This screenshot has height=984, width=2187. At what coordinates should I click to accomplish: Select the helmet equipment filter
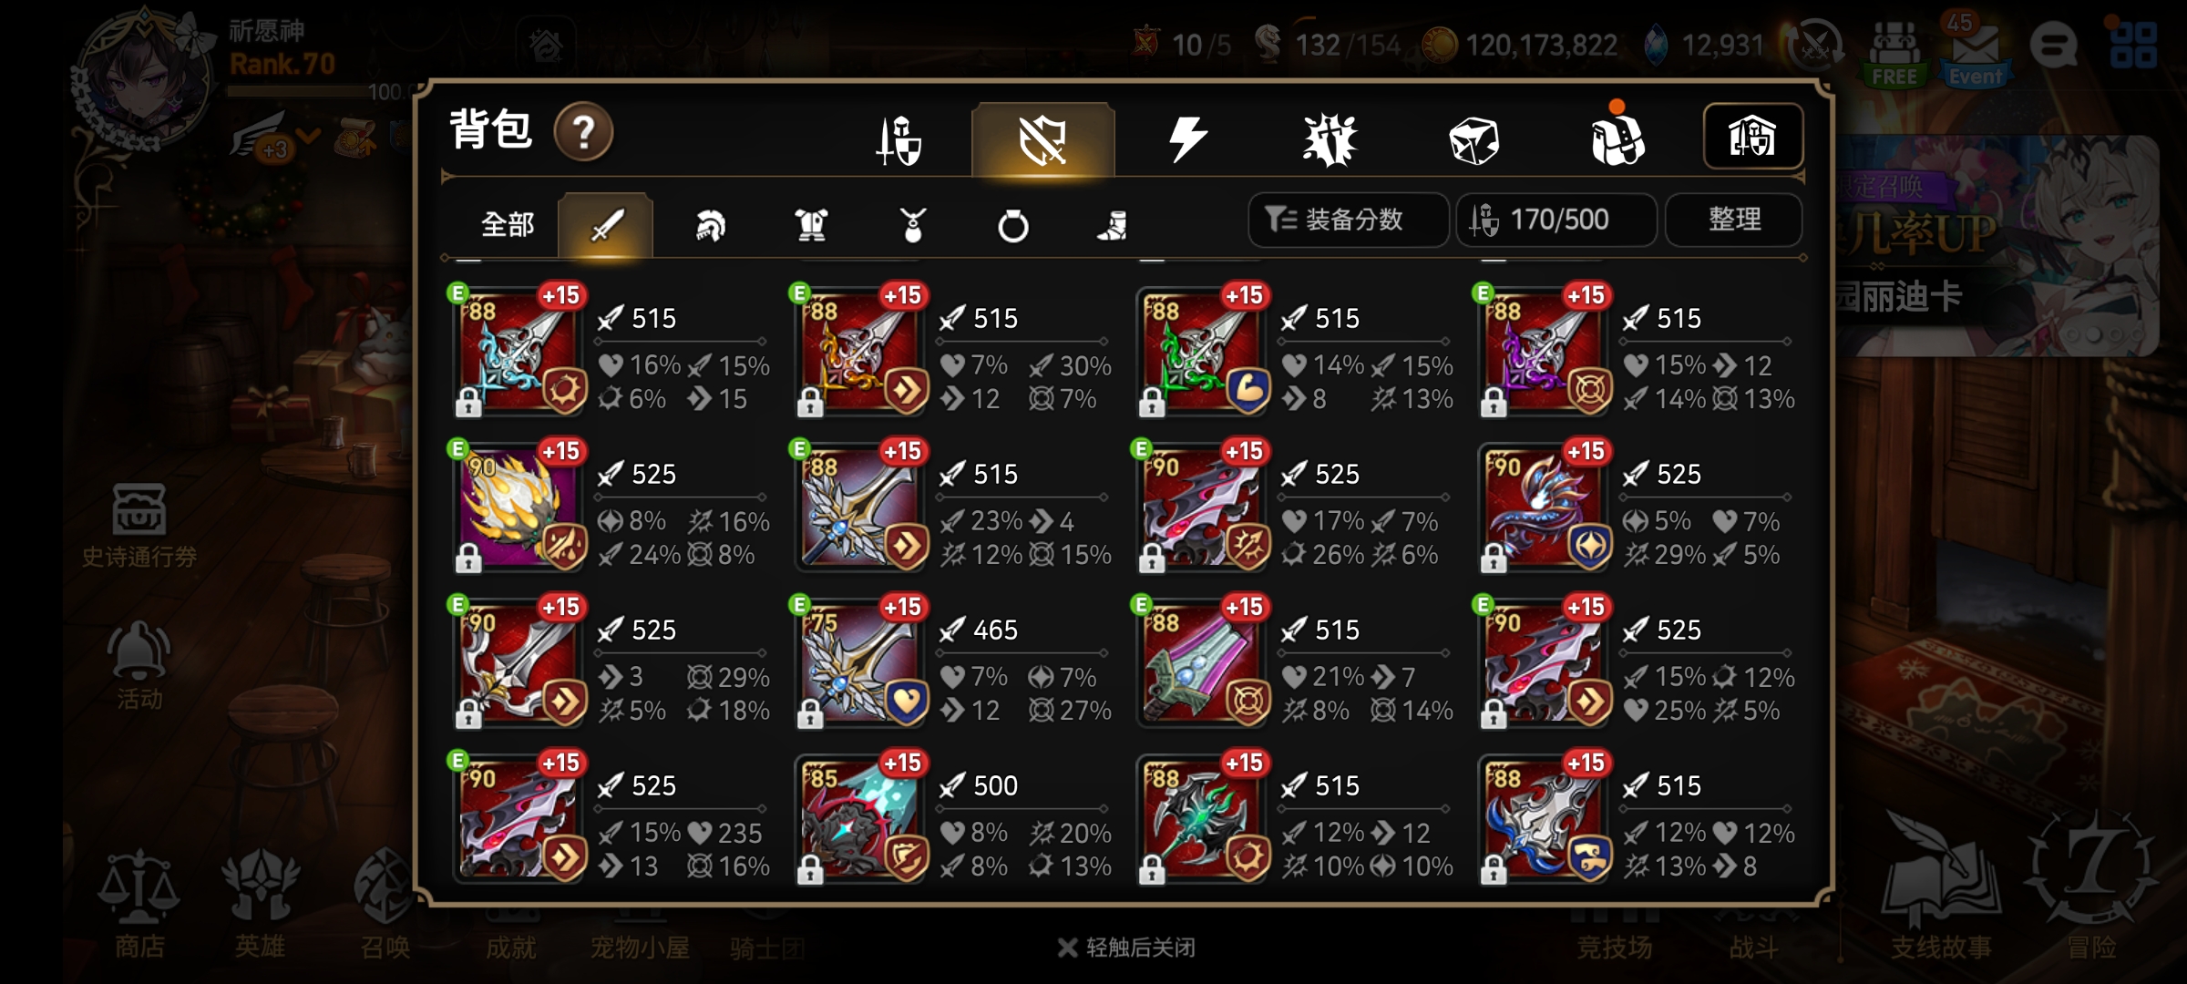coord(710,225)
